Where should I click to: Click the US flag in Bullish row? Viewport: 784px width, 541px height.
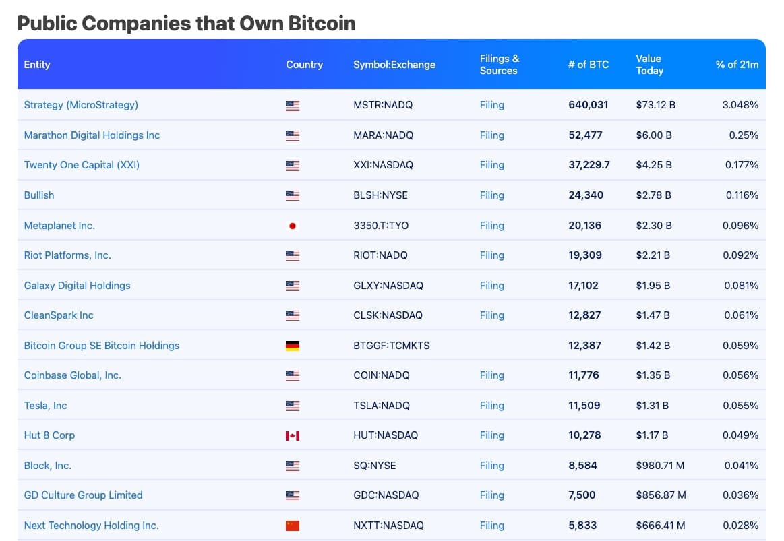click(293, 195)
